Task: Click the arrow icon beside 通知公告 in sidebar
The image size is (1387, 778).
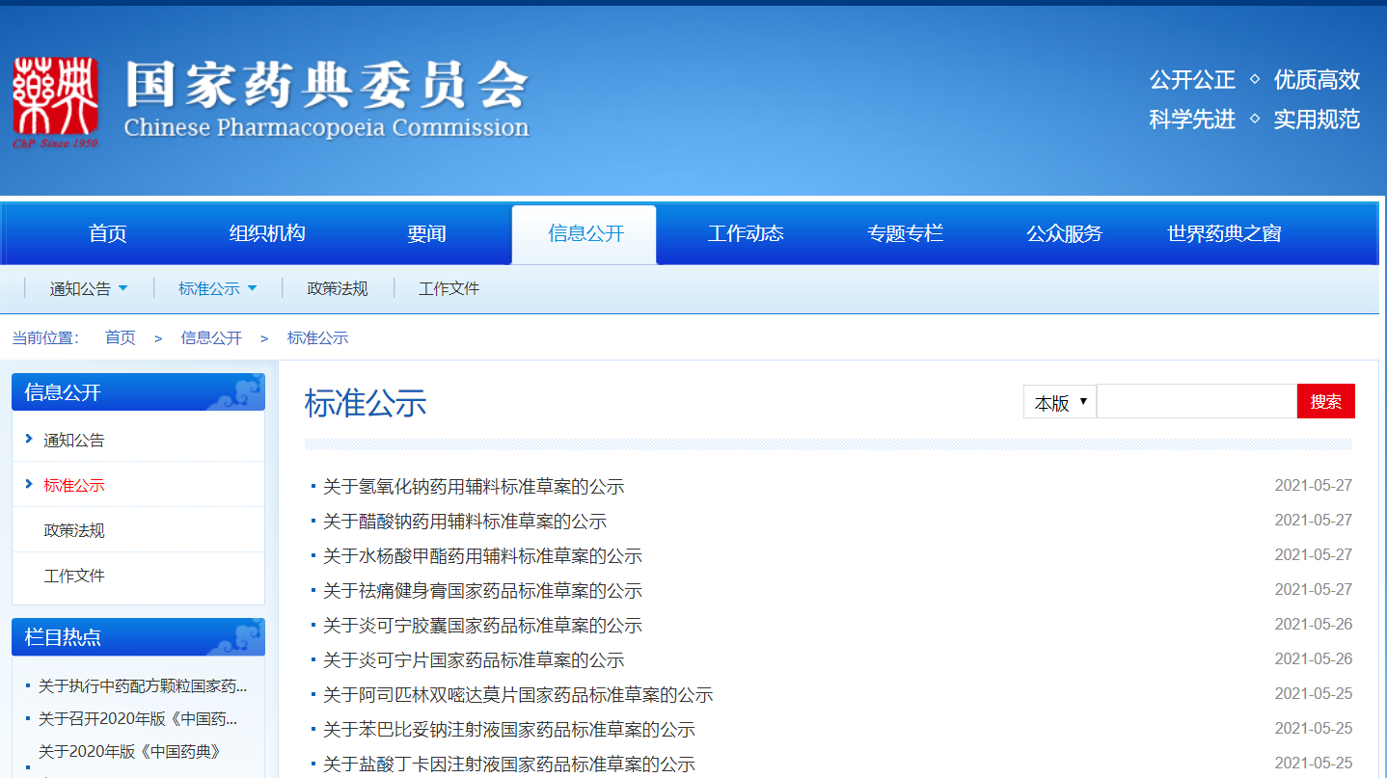Action: tap(29, 440)
